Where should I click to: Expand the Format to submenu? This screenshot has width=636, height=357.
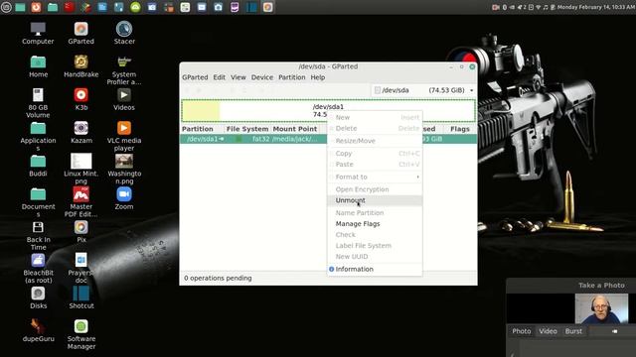pyautogui.click(x=375, y=177)
